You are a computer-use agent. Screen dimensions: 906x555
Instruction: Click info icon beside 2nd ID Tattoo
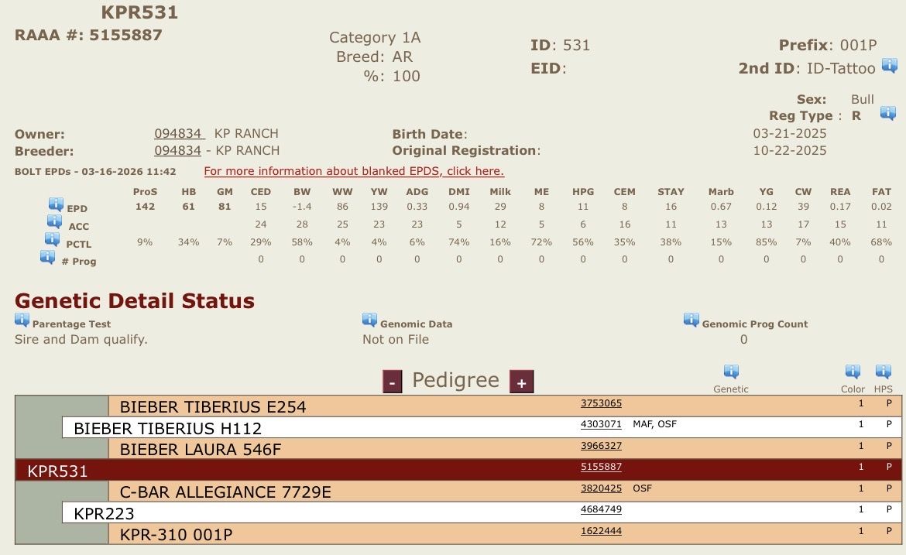pos(889,66)
